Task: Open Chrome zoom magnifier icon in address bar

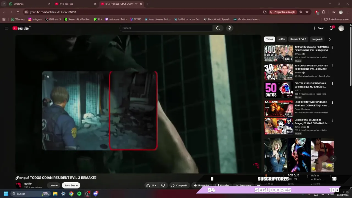Action: click(x=301, y=12)
